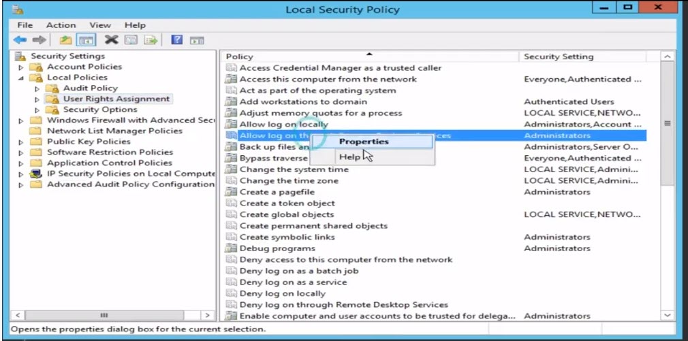
Task: Toggle the Show/Hide Console Tree icon
Action: [x=86, y=40]
